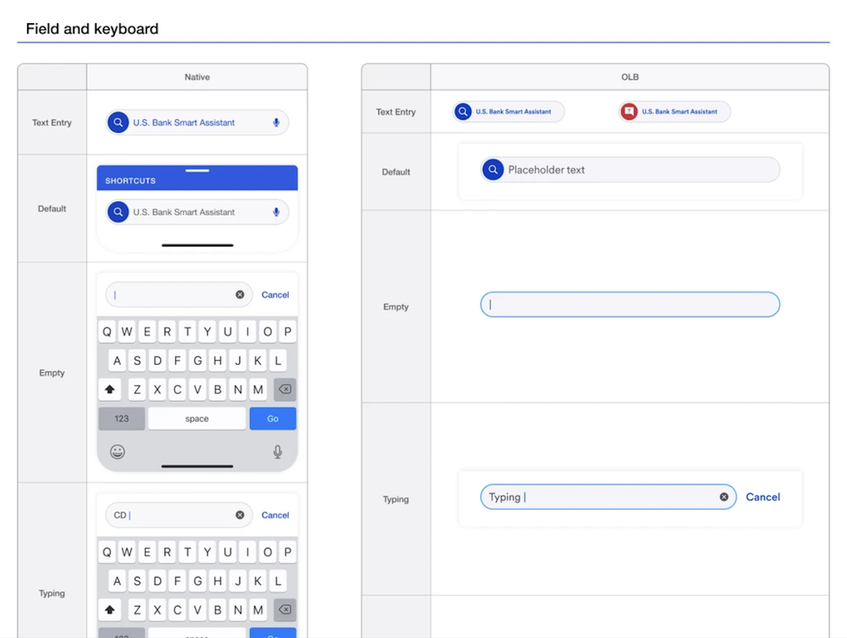Image resolution: width=847 pixels, height=638 pixels.
Task: Click the OLB Placeholder text search field
Action: [637, 170]
